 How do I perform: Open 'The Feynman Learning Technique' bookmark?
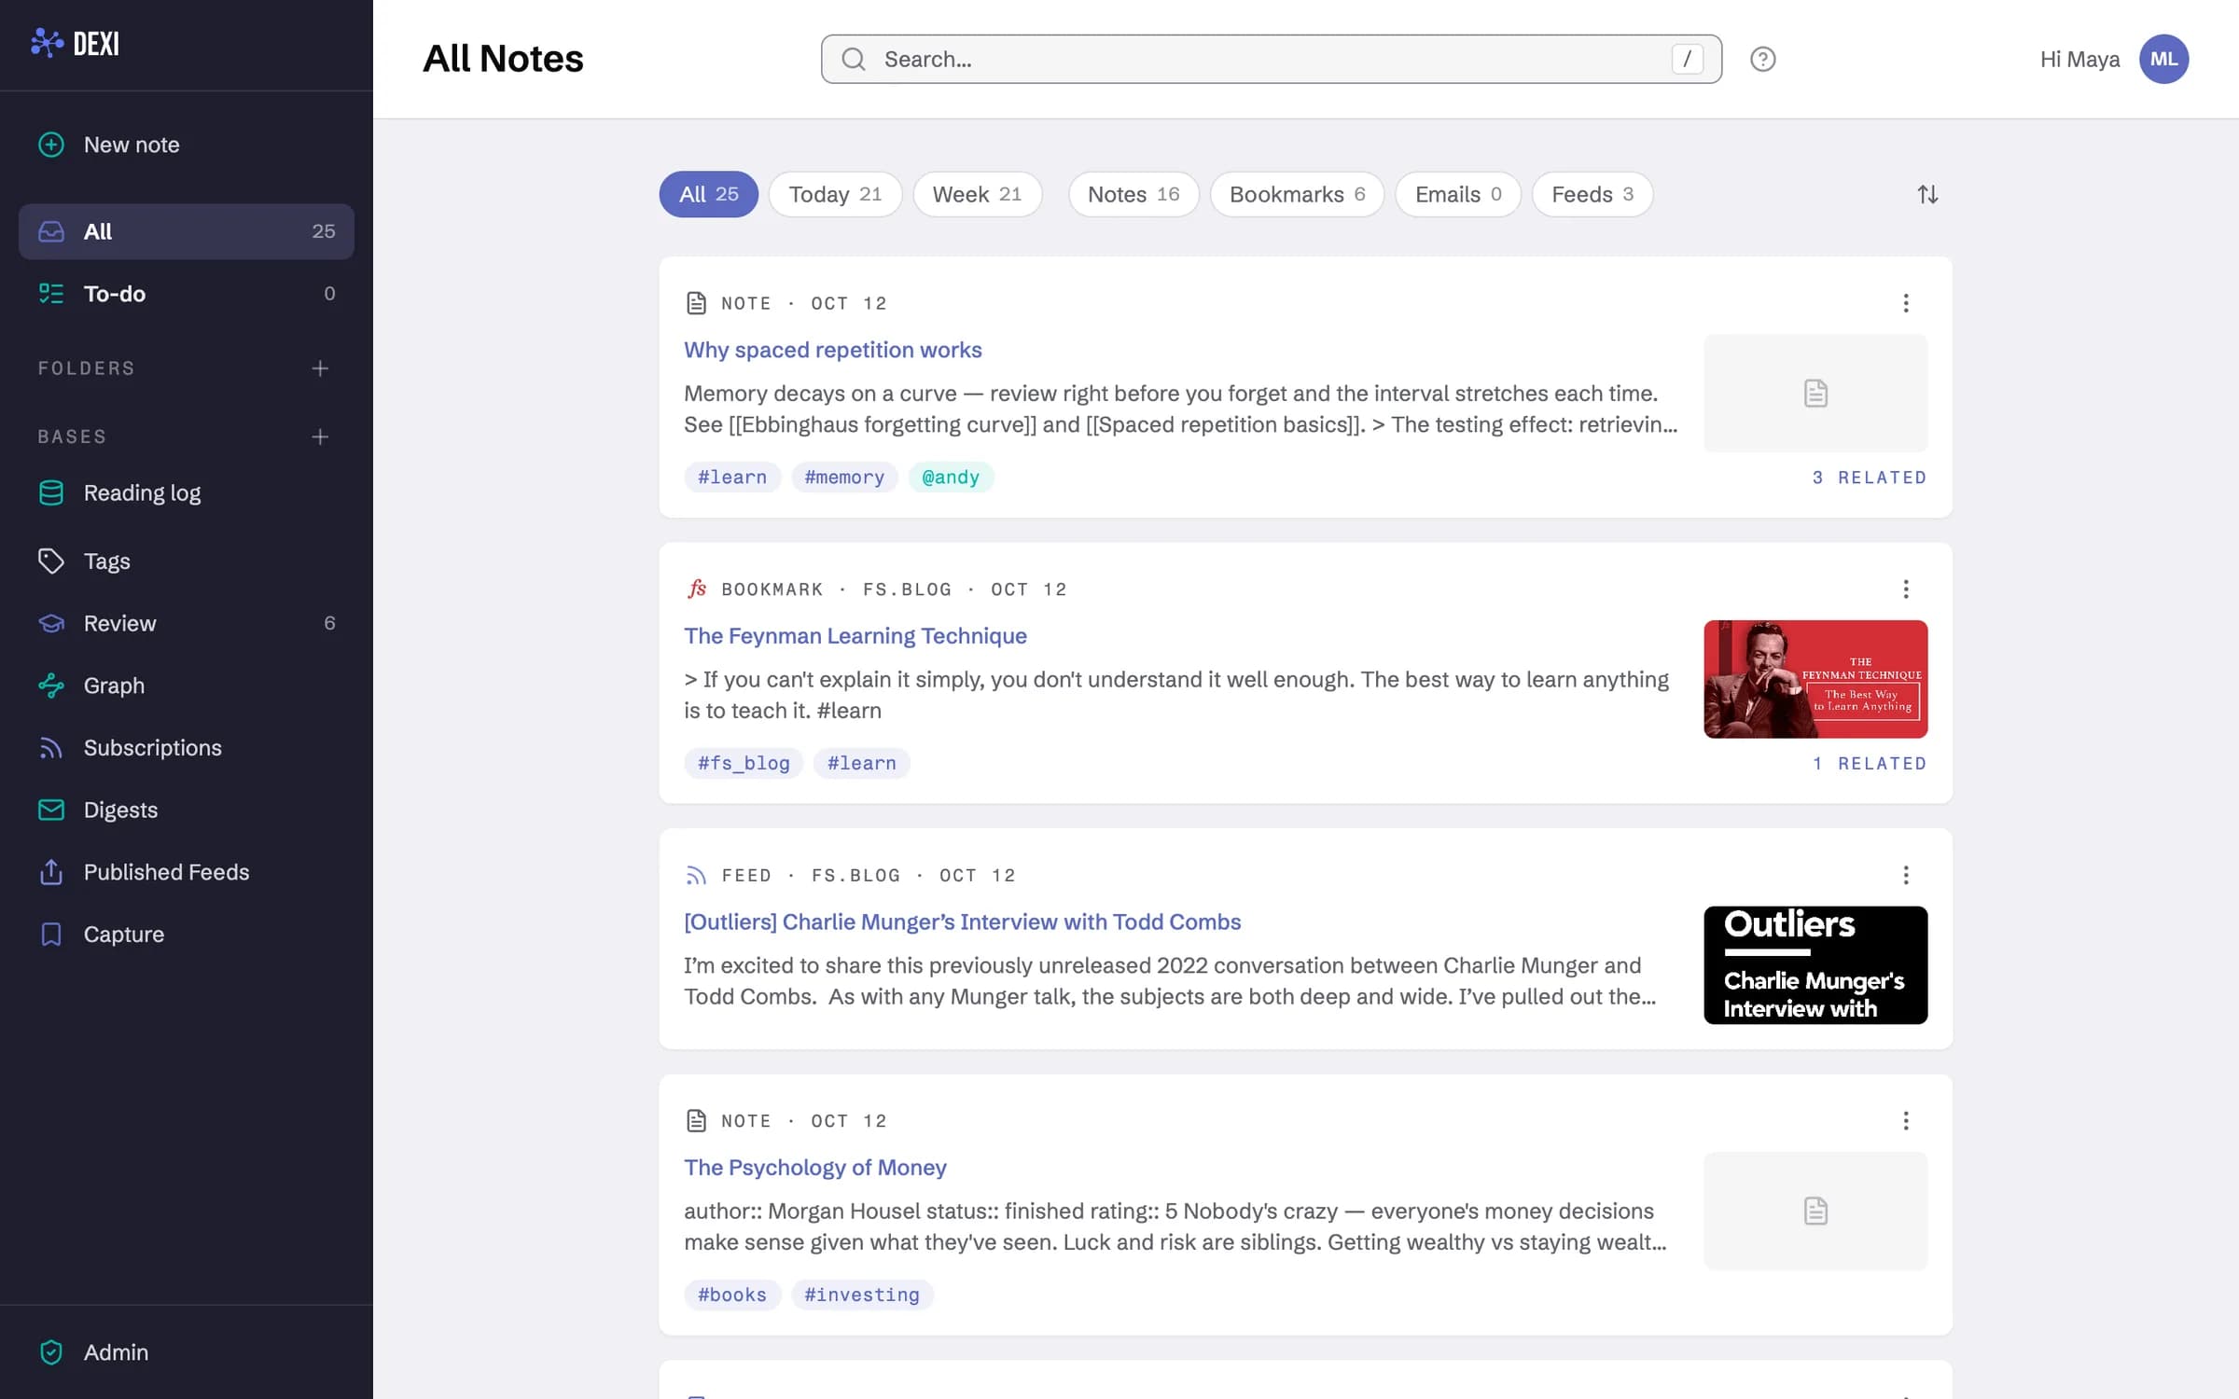pyautogui.click(x=855, y=635)
